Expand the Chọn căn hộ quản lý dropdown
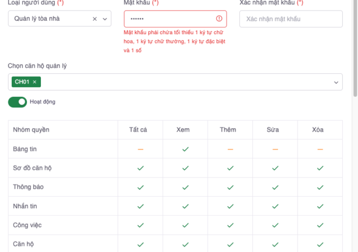The height and width of the screenshot is (252, 358). pyautogui.click(x=336, y=82)
